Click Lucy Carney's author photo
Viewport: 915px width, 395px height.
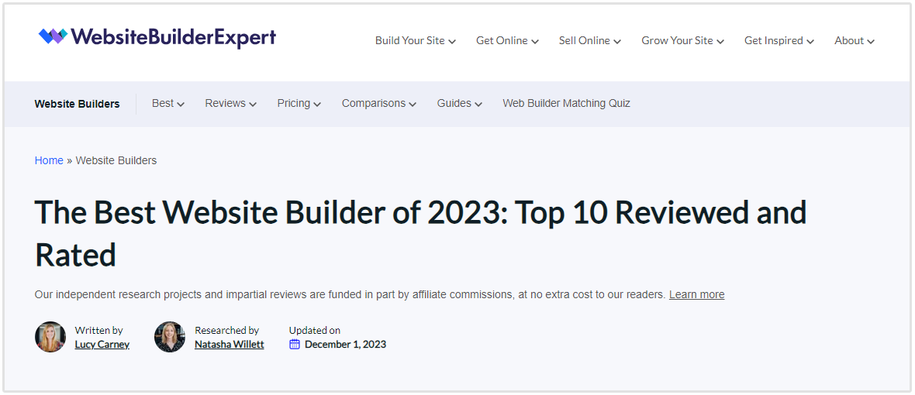coord(50,337)
